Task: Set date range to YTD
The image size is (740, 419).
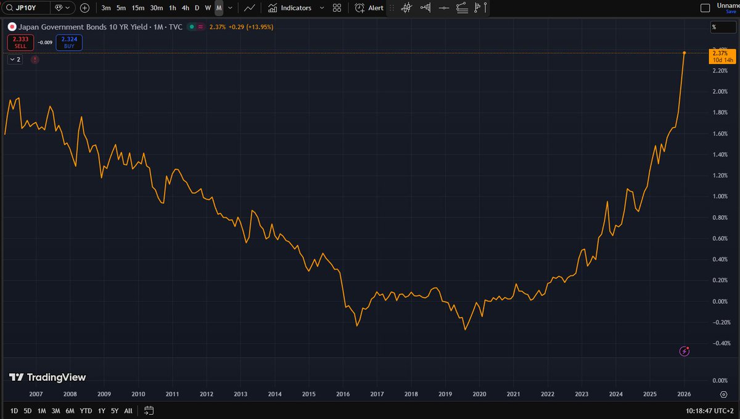Action: click(x=86, y=410)
